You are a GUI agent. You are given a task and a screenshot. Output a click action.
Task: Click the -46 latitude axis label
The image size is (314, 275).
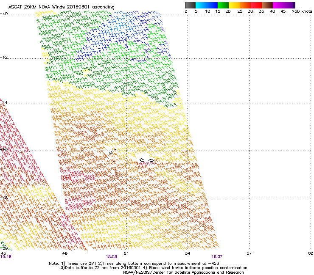[4, 150]
